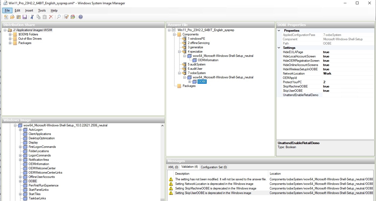Image resolution: width=376 pixels, height=201 pixels.
Task: Click the warning icon for NetworkLocation message
Action: (171, 184)
